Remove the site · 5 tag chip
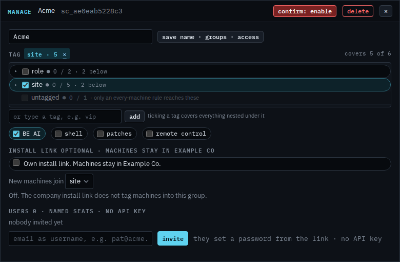 65,54
